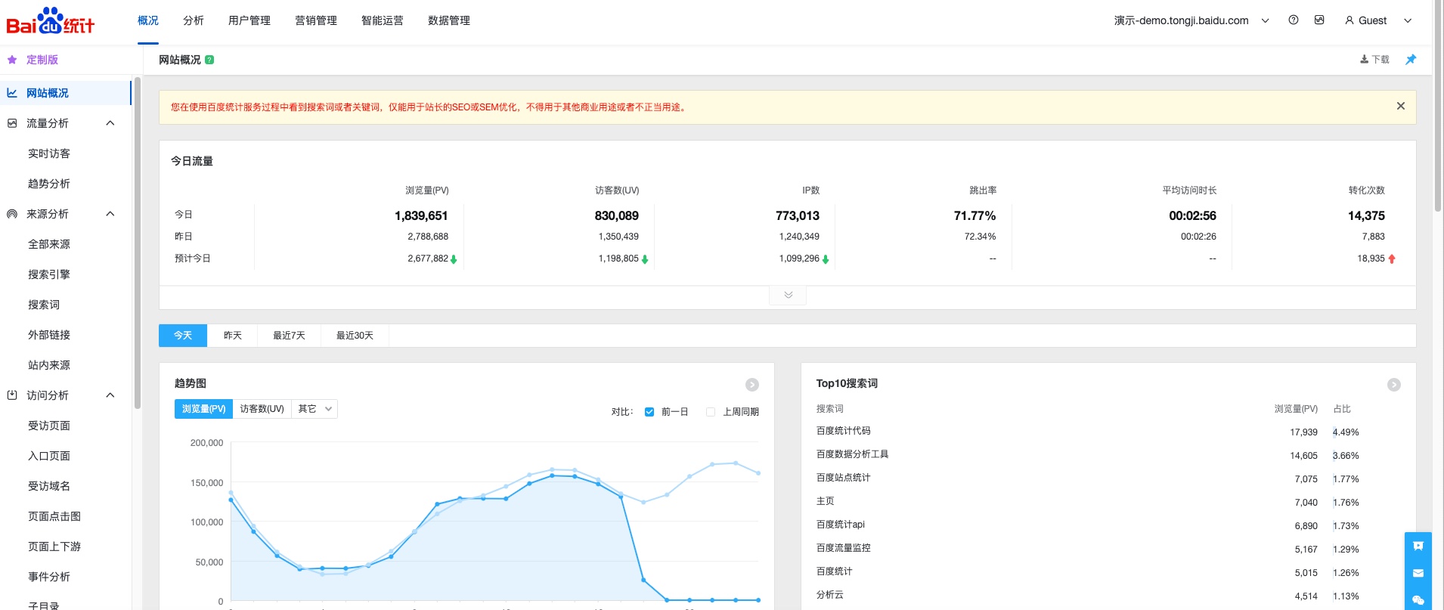Open the 营销管理 top menu
Viewport: 1444px width, 610px height.
316,20
